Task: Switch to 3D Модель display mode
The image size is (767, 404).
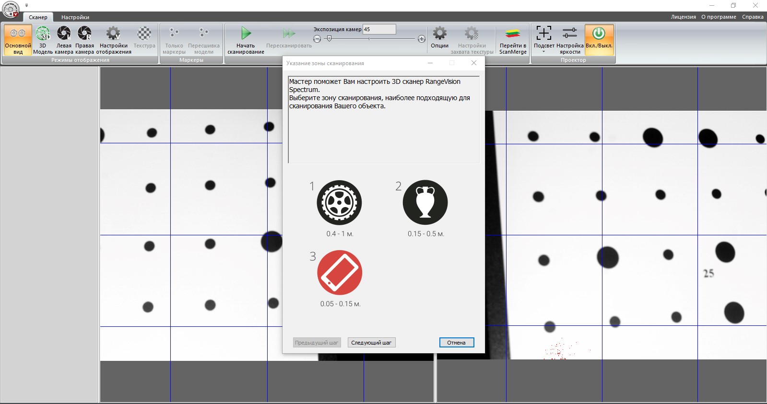Action: coord(43,39)
